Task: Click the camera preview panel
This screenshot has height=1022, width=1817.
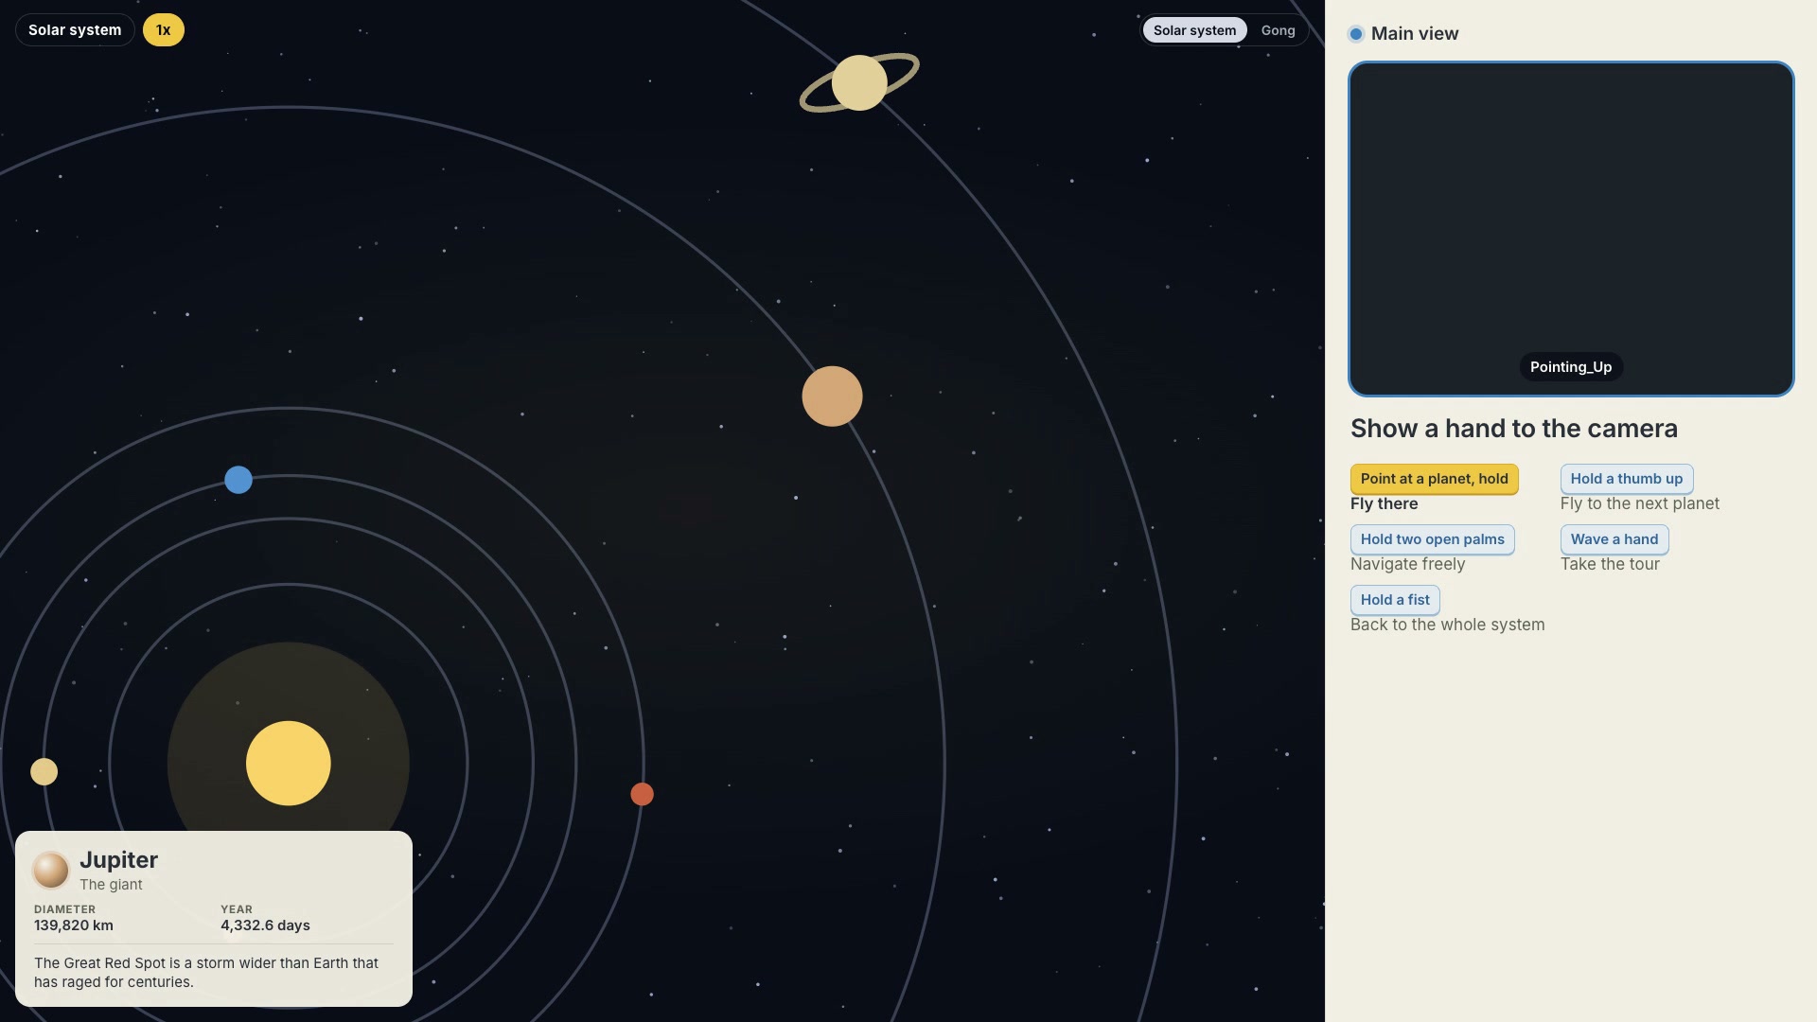Action: click(x=1571, y=229)
